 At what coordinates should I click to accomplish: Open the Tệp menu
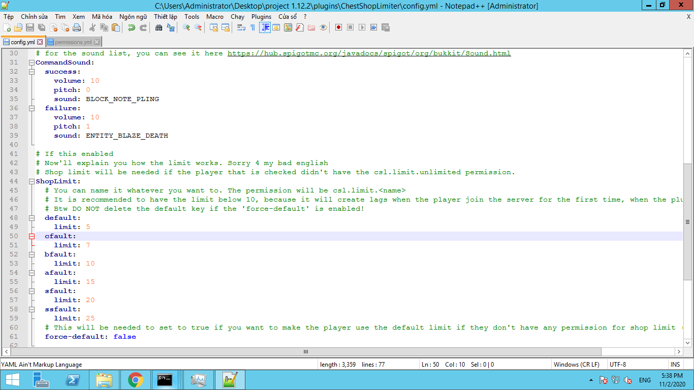click(x=9, y=17)
